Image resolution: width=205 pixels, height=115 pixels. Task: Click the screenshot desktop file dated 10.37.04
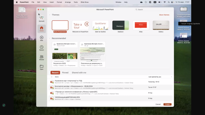[x=184, y=35]
